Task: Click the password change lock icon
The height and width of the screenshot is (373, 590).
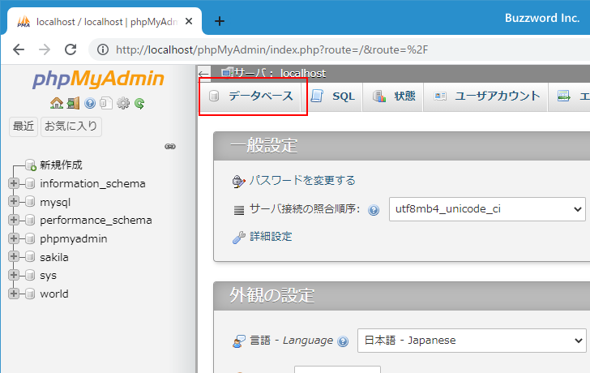Action: 238,182
